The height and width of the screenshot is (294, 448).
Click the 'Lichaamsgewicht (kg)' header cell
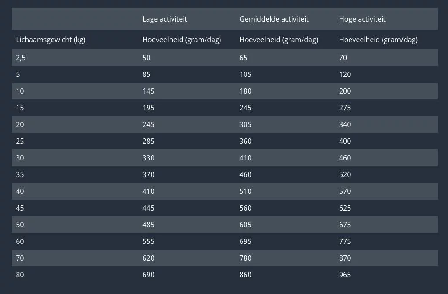click(x=51, y=40)
